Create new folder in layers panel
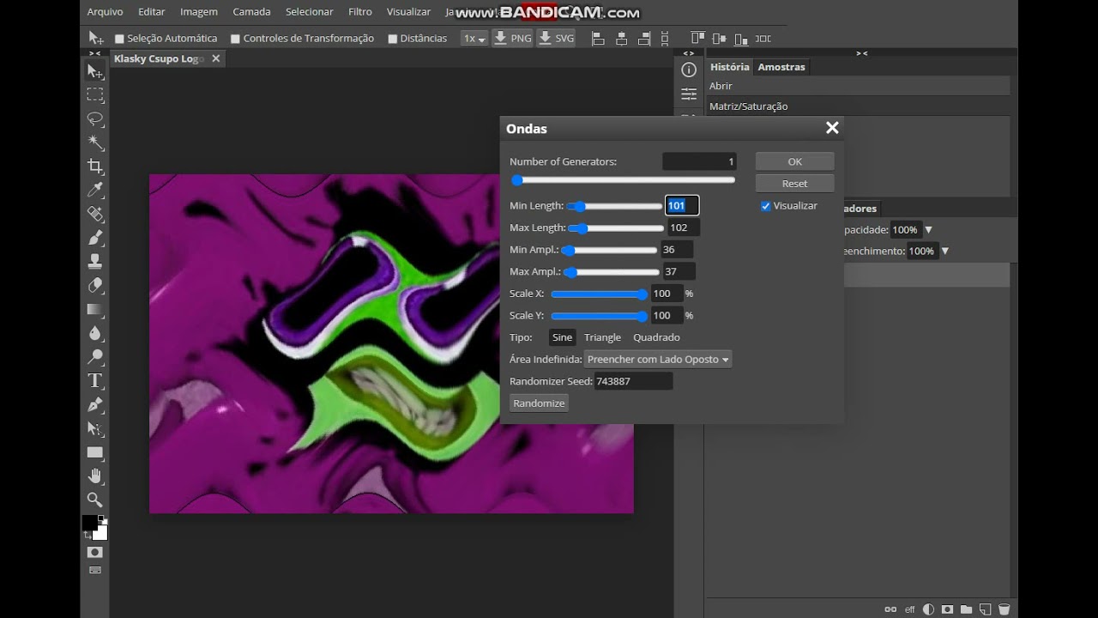Screen dimensions: 1098x618 tap(966, 609)
